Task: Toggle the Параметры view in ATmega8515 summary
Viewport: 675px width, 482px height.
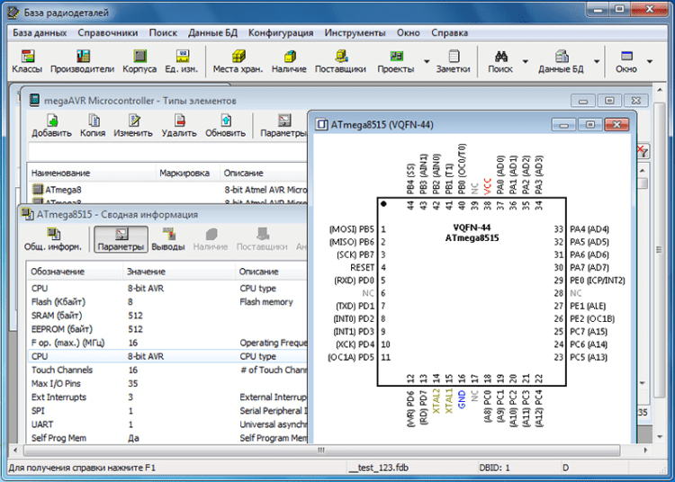Action: pyautogui.click(x=121, y=239)
